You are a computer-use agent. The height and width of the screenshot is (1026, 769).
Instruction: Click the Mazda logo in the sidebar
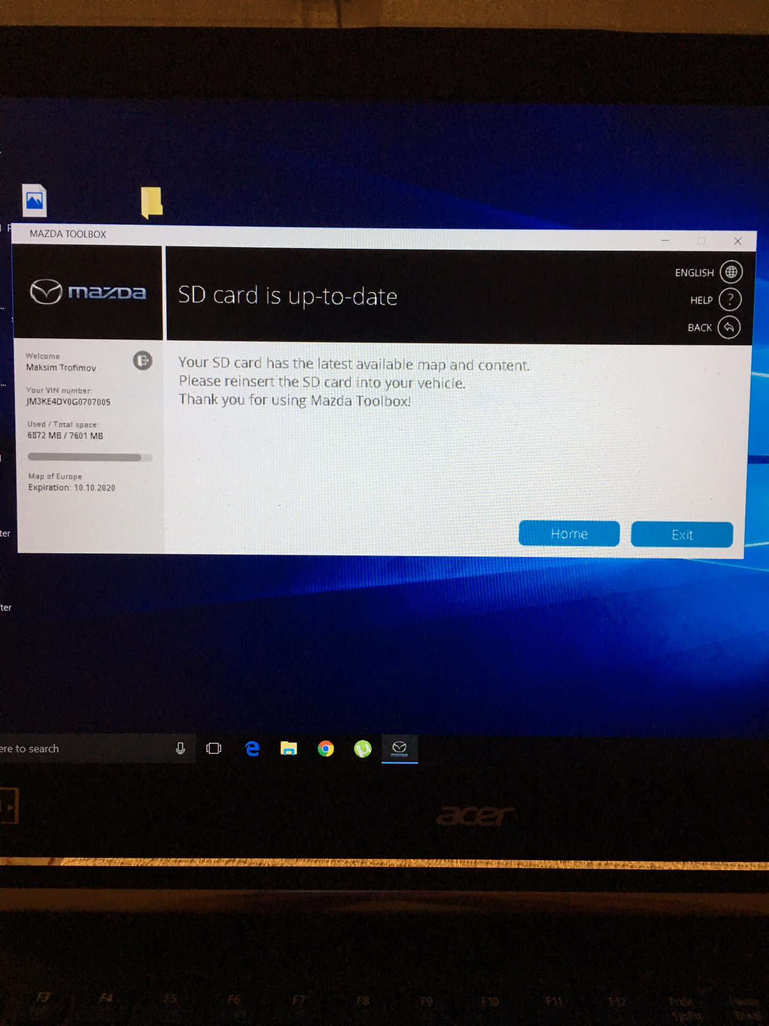tap(88, 292)
